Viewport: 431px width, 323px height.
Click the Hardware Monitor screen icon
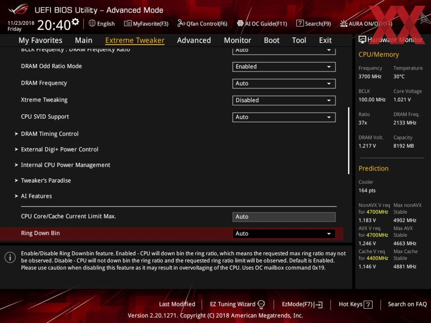click(x=362, y=40)
